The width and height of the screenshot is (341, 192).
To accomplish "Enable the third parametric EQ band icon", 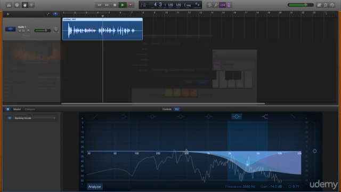I will tap(208, 117).
